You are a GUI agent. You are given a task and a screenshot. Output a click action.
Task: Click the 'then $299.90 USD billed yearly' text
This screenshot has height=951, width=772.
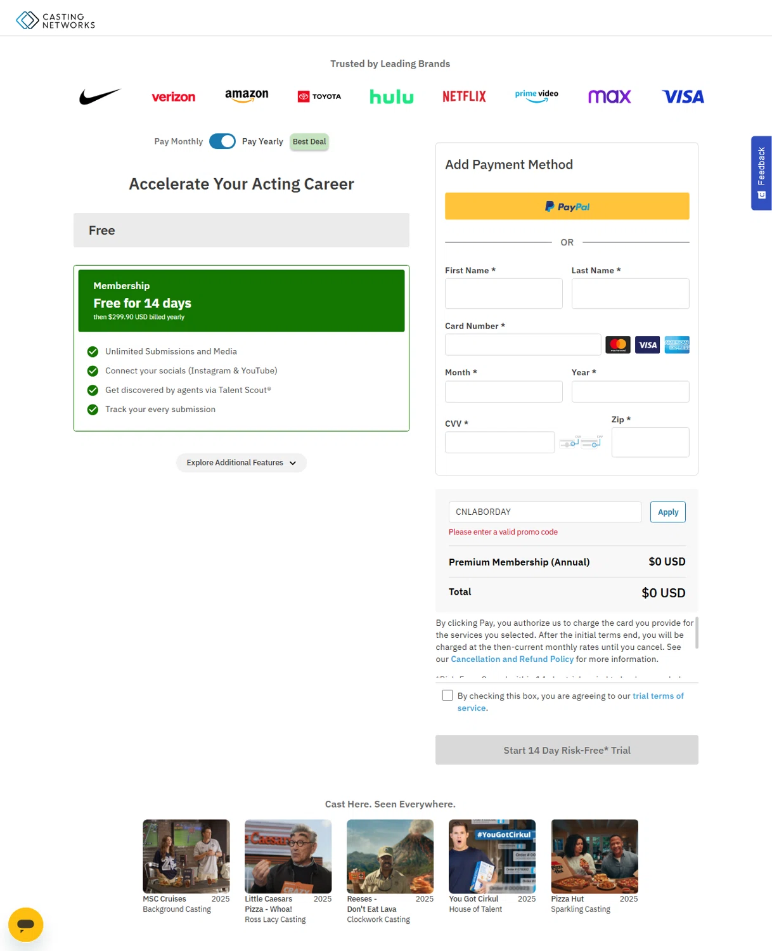(x=139, y=317)
